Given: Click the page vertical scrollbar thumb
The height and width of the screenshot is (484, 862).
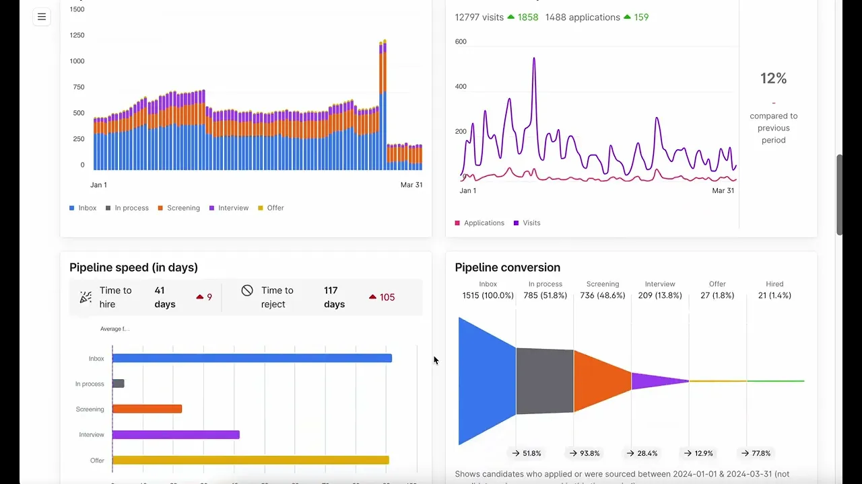Looking at the screenshot, I should click(839, 195).
